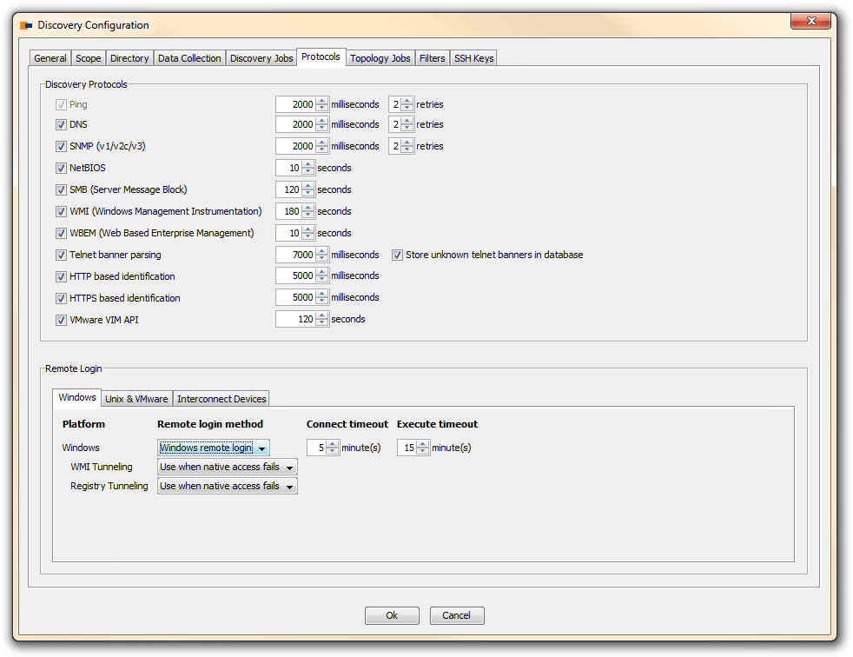Screen dimensions: 853x657
Task: Open the Interconnect Devices tab
Action: 221,398
